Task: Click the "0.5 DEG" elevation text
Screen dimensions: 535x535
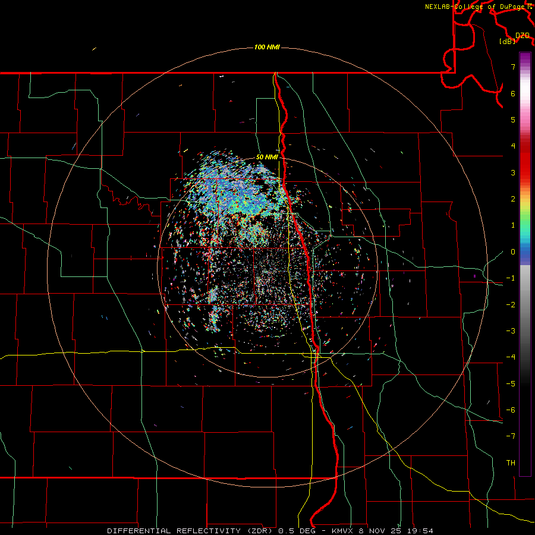Action: coord(297,531)
